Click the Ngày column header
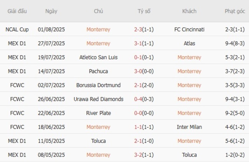249x162 pixels. pos(51,11)
